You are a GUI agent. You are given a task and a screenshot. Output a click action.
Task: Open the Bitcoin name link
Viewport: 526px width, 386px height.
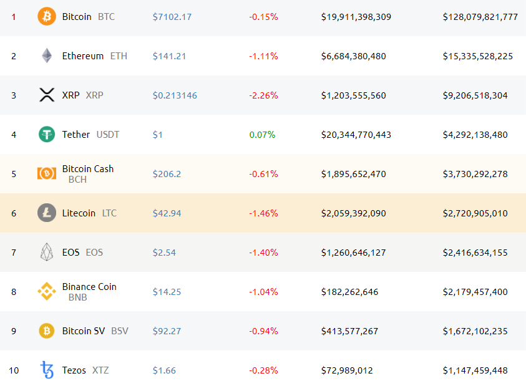pos(77,17)
